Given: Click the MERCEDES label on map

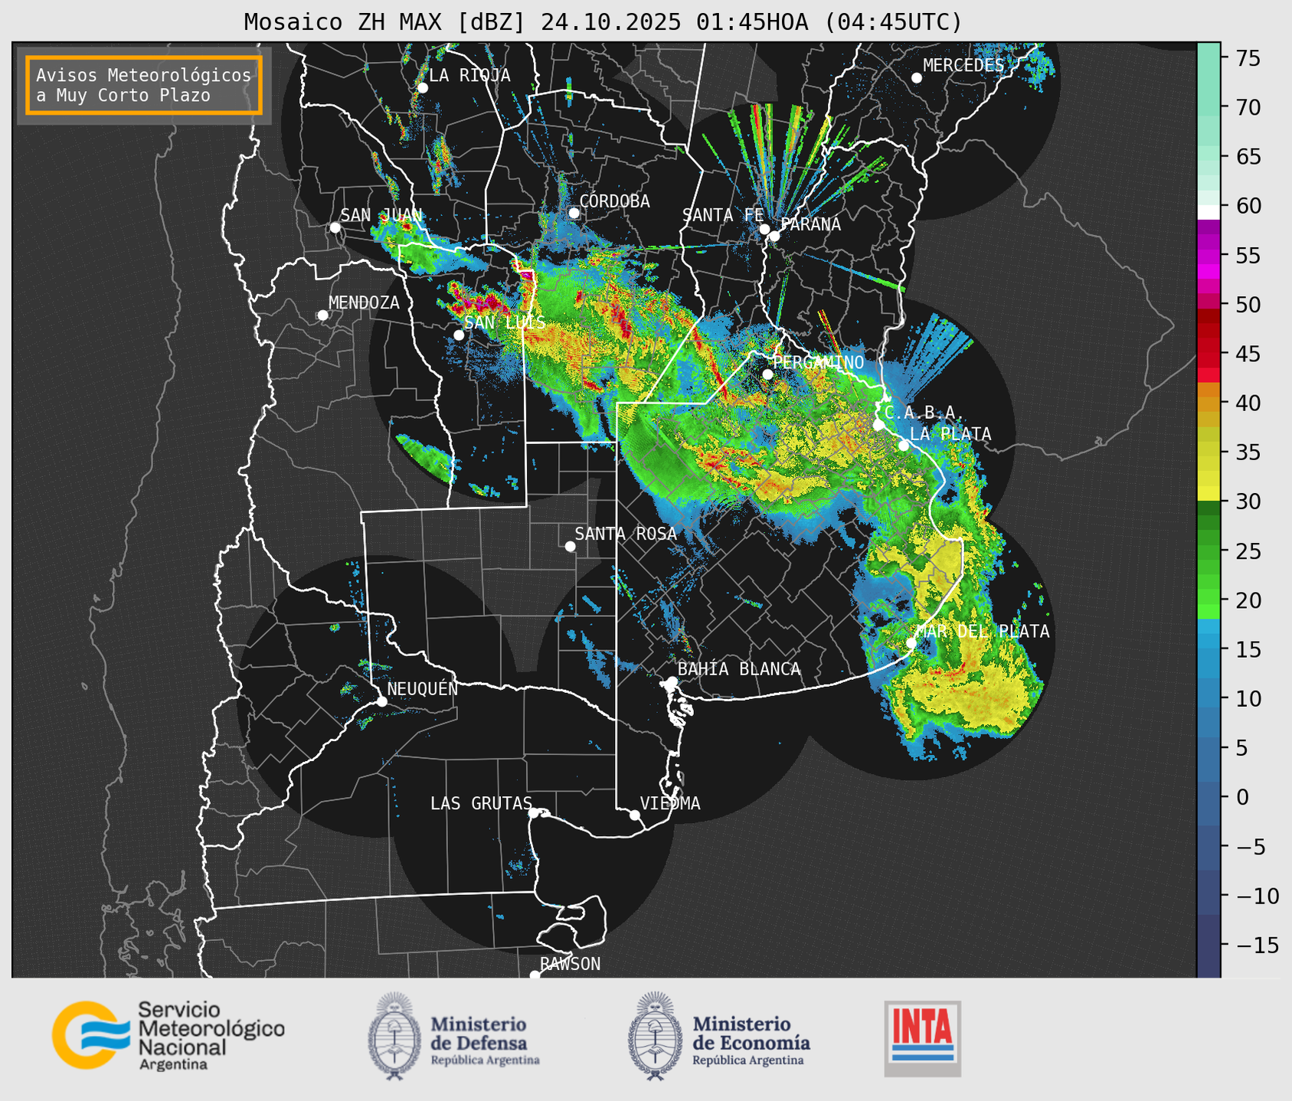Looking at the screenshot, I should [x=963, y=66].
